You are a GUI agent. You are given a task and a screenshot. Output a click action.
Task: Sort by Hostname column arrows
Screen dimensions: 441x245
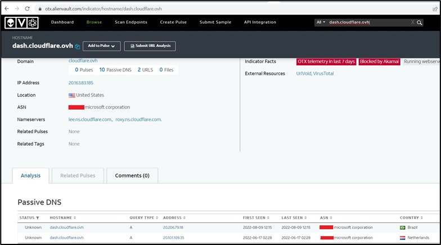[x=75, y=217]
